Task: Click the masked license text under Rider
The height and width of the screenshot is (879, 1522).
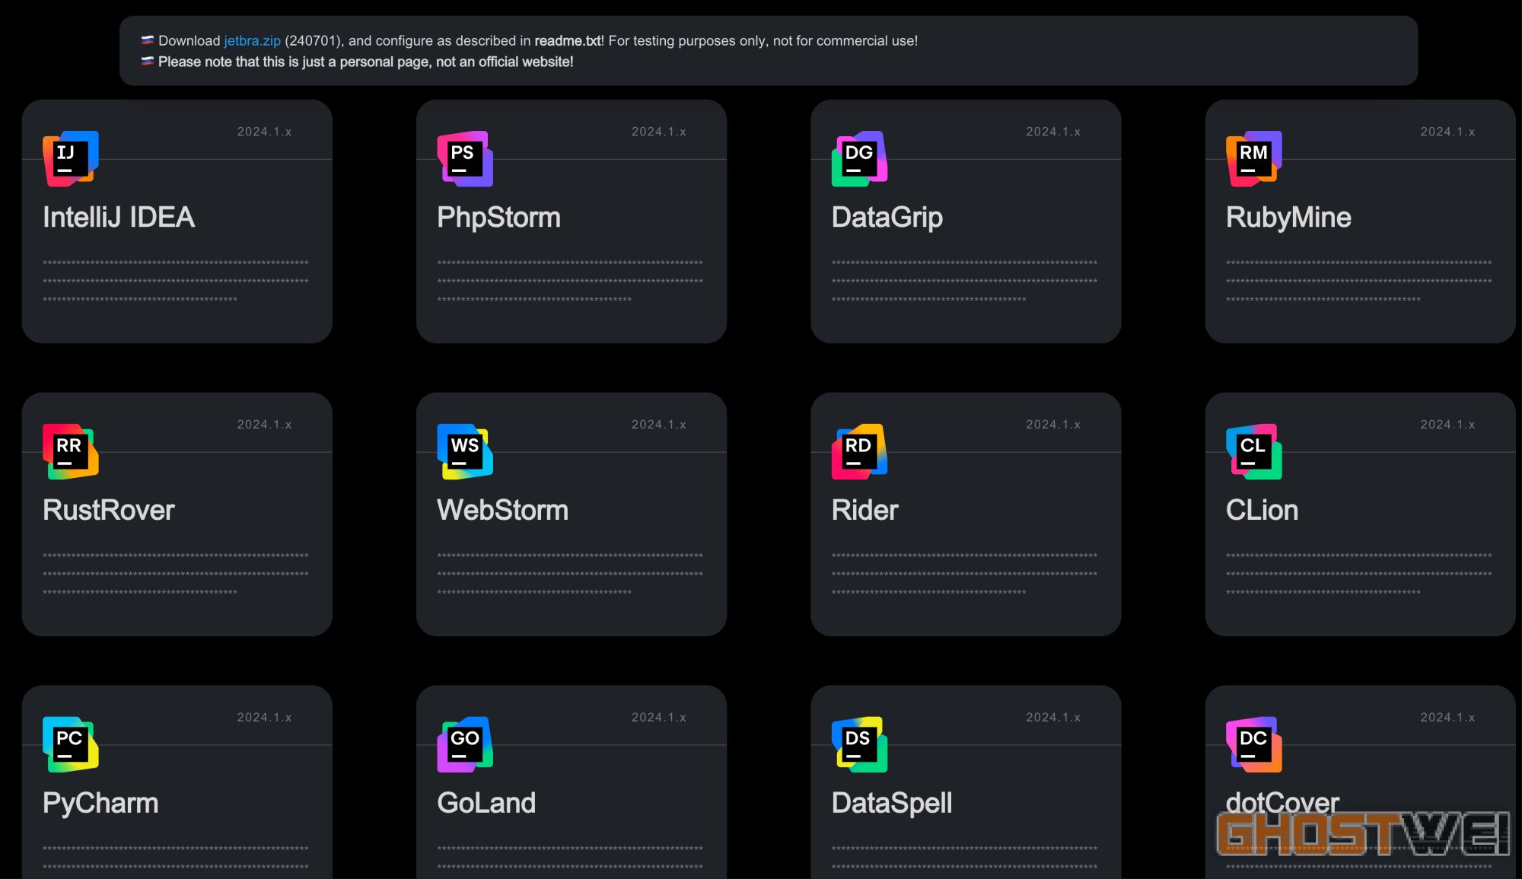Action: click(963, 574)
